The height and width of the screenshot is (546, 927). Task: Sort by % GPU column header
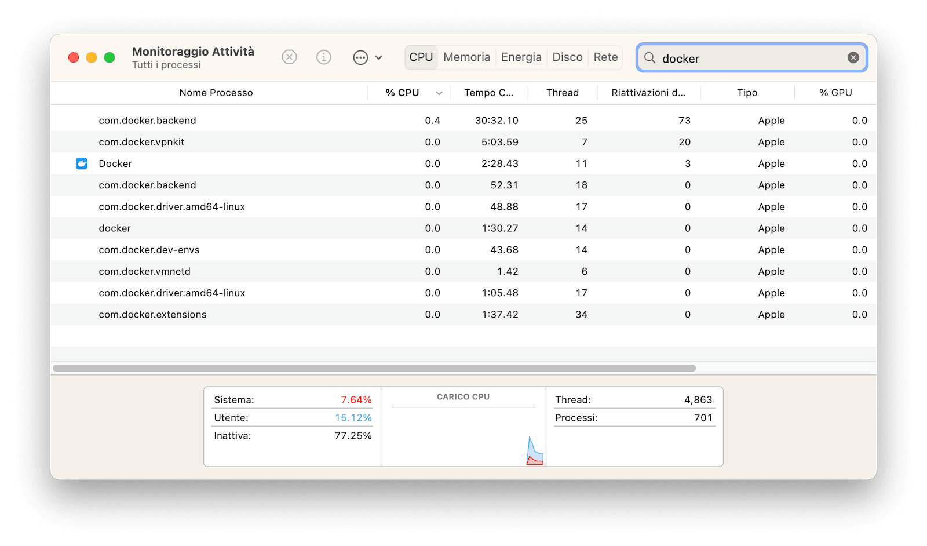[x=835, y=93]
